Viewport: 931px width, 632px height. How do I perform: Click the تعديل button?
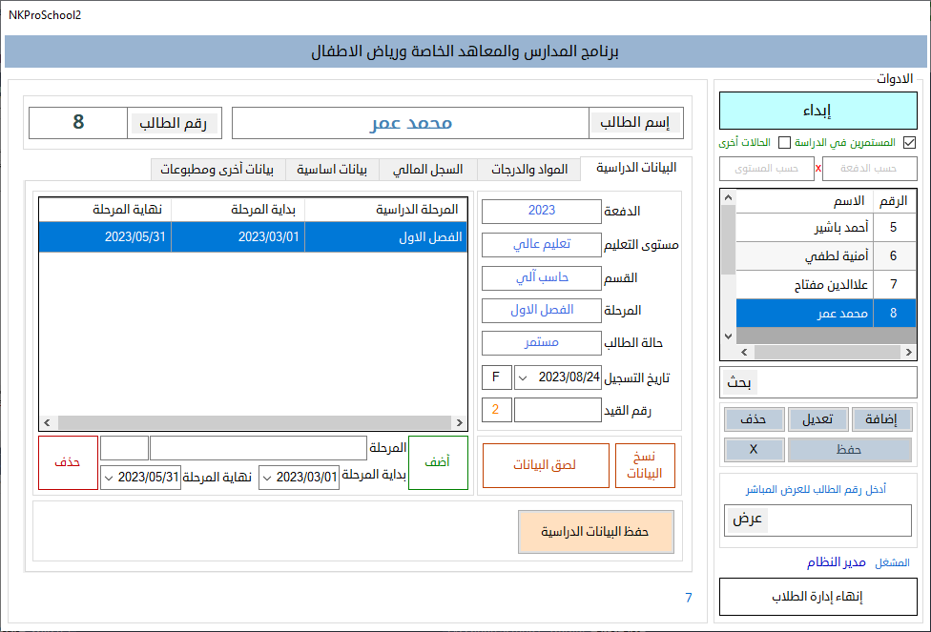(817, 419)
